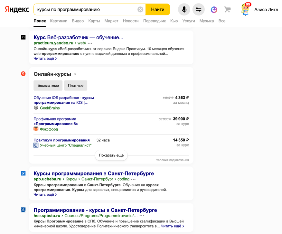Image resolution: width=282 pixels, height=234 pixels.
Task: Open three-dots menu next to spb.ucheba.ru
Action: (133, 179)
